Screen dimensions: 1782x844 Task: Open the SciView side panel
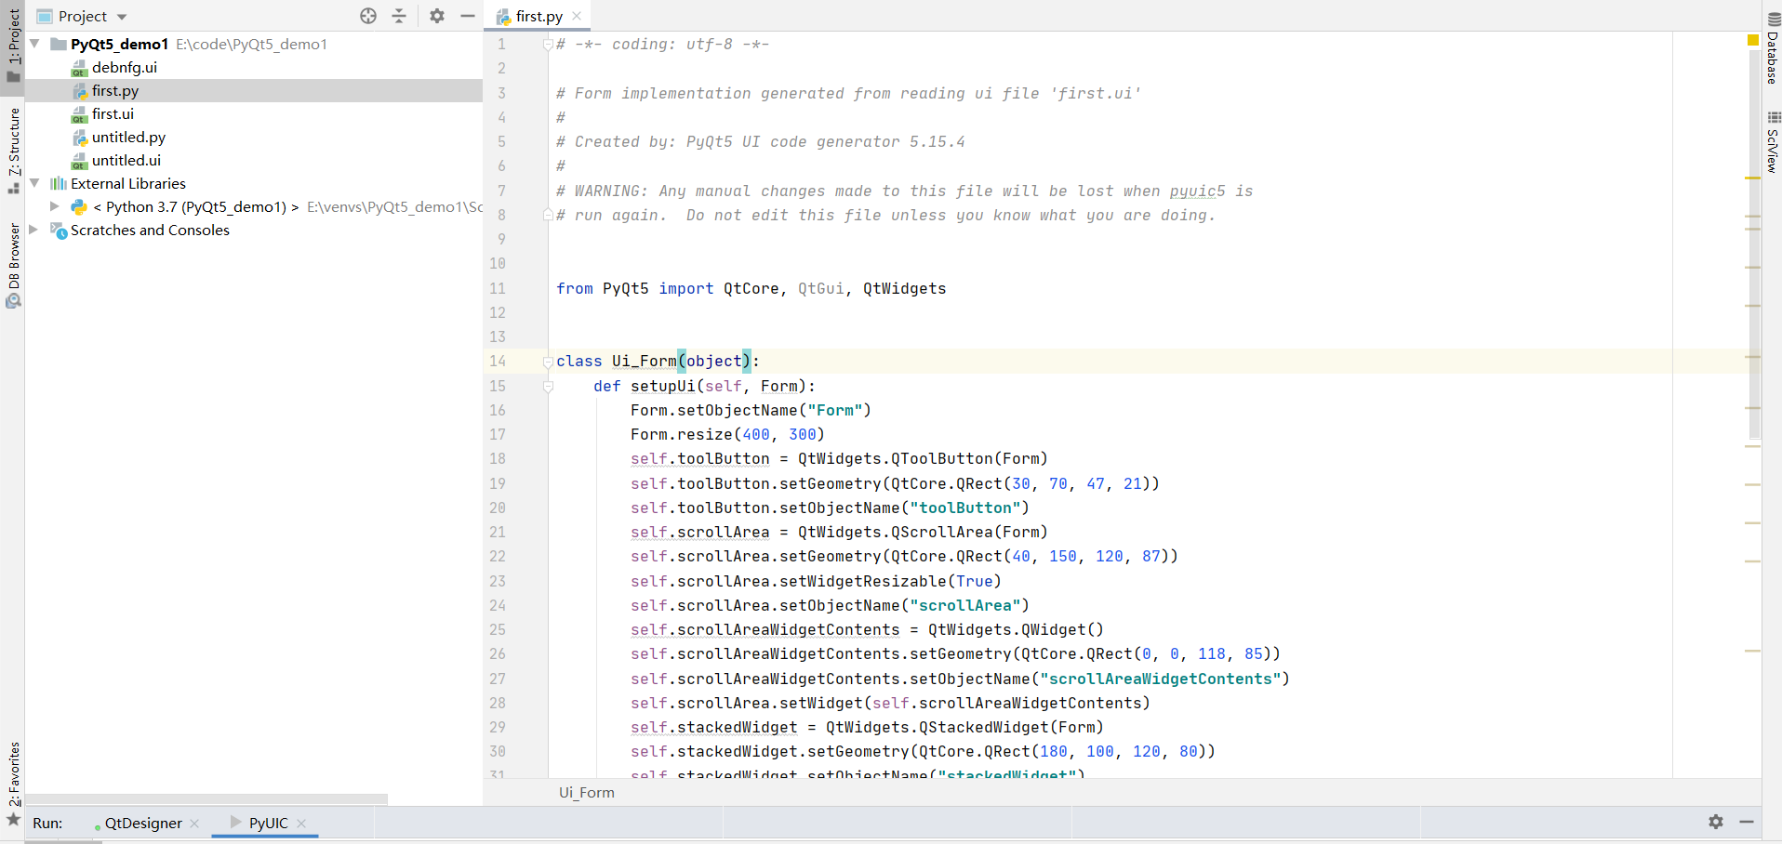point(1773,141)
